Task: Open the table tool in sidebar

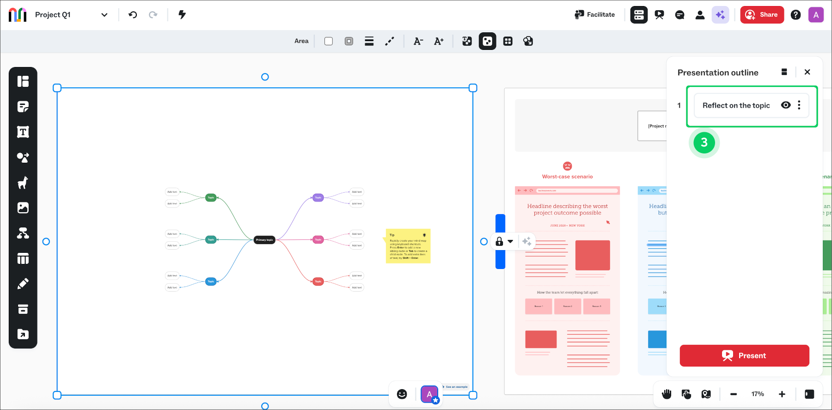Action: coord(23,258)
